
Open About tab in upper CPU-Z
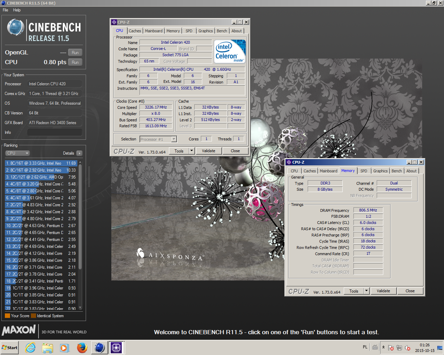(237, 31)
